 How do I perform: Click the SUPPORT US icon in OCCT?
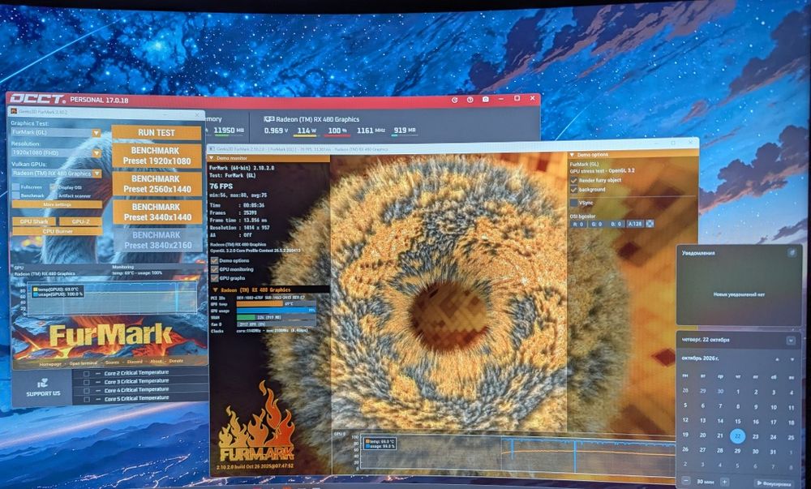coord(42,383)
